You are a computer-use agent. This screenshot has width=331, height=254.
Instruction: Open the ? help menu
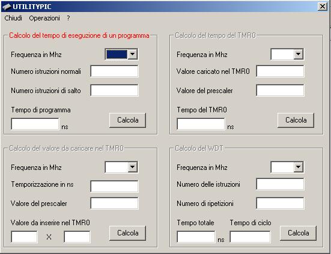[68, 18]
